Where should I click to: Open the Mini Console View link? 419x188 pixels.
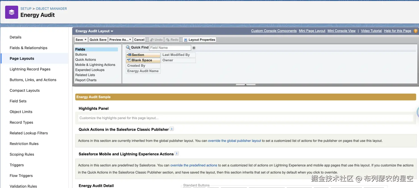(341, 31)
